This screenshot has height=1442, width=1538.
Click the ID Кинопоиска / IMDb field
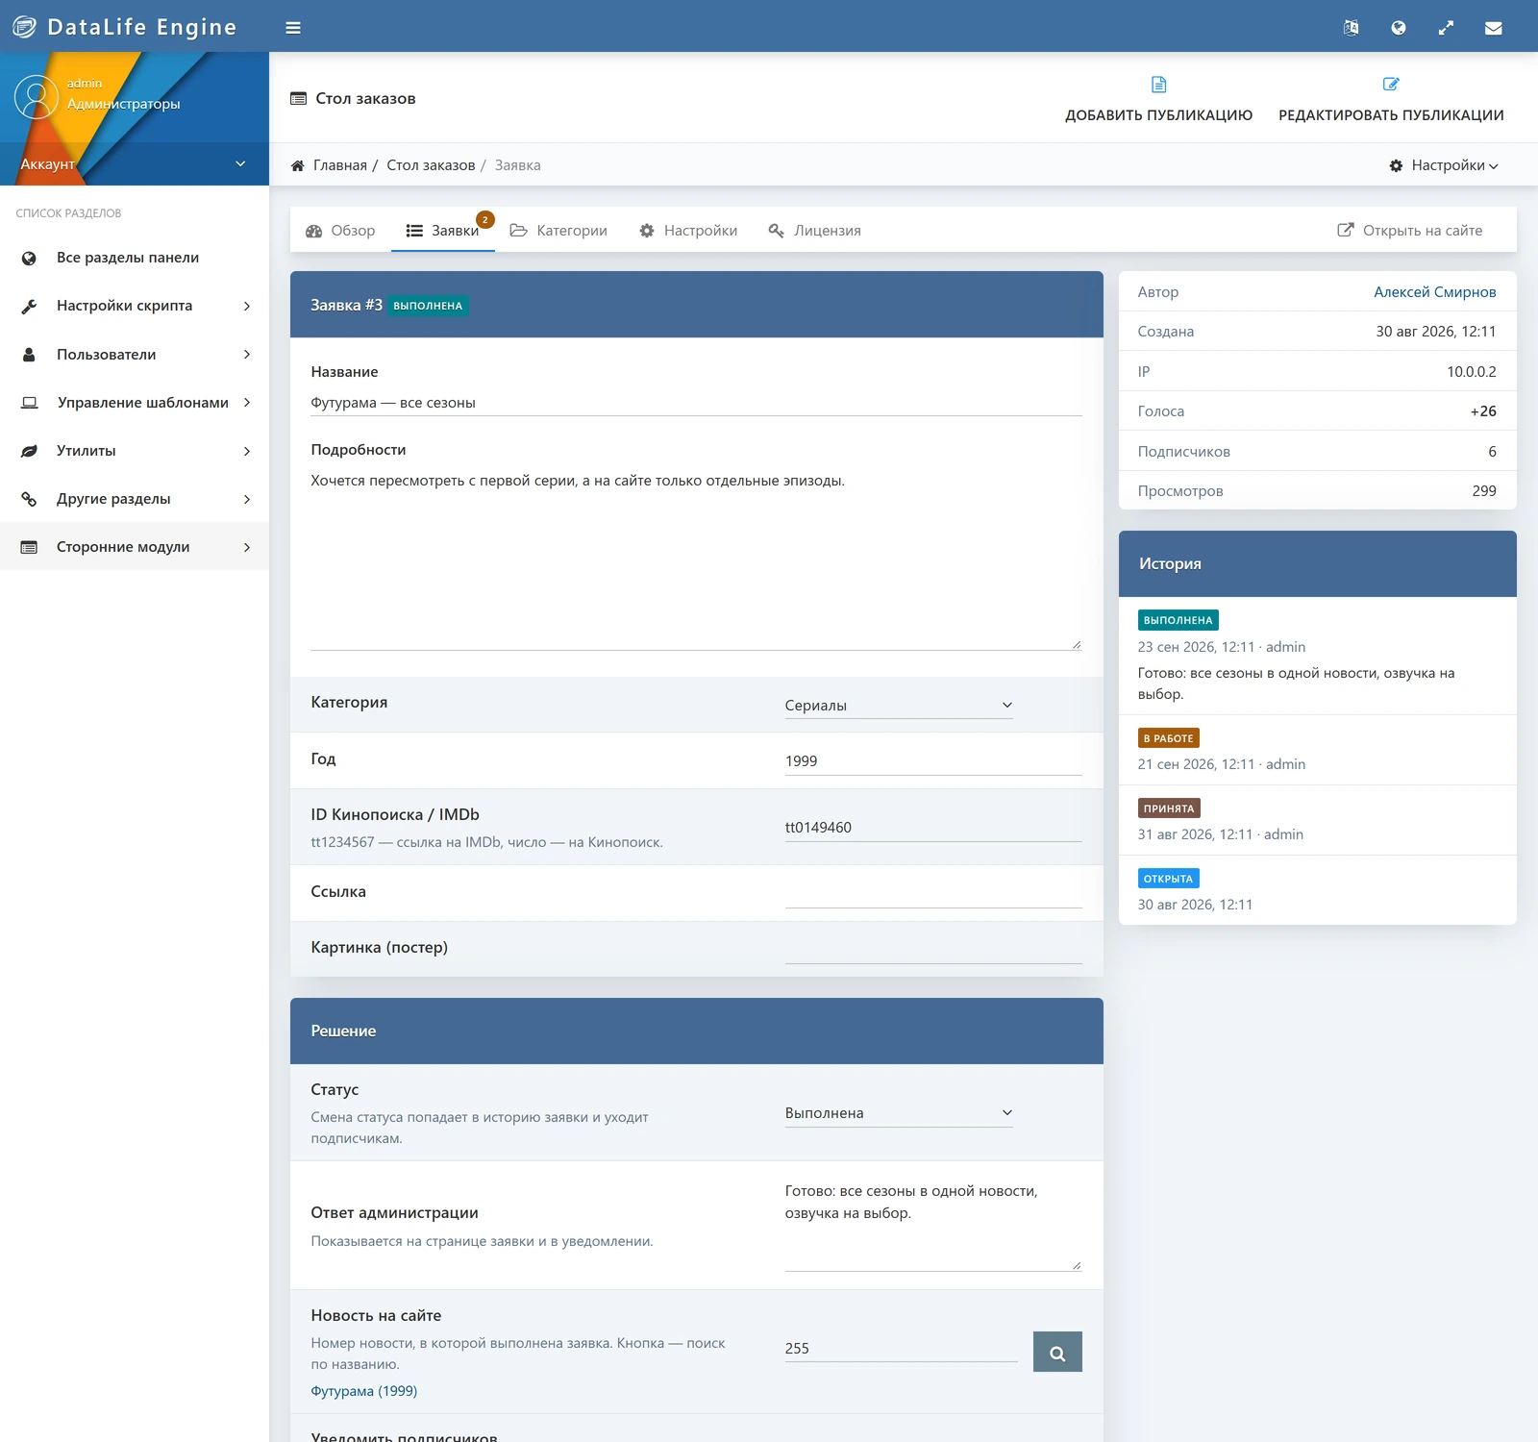coord(933,828)
